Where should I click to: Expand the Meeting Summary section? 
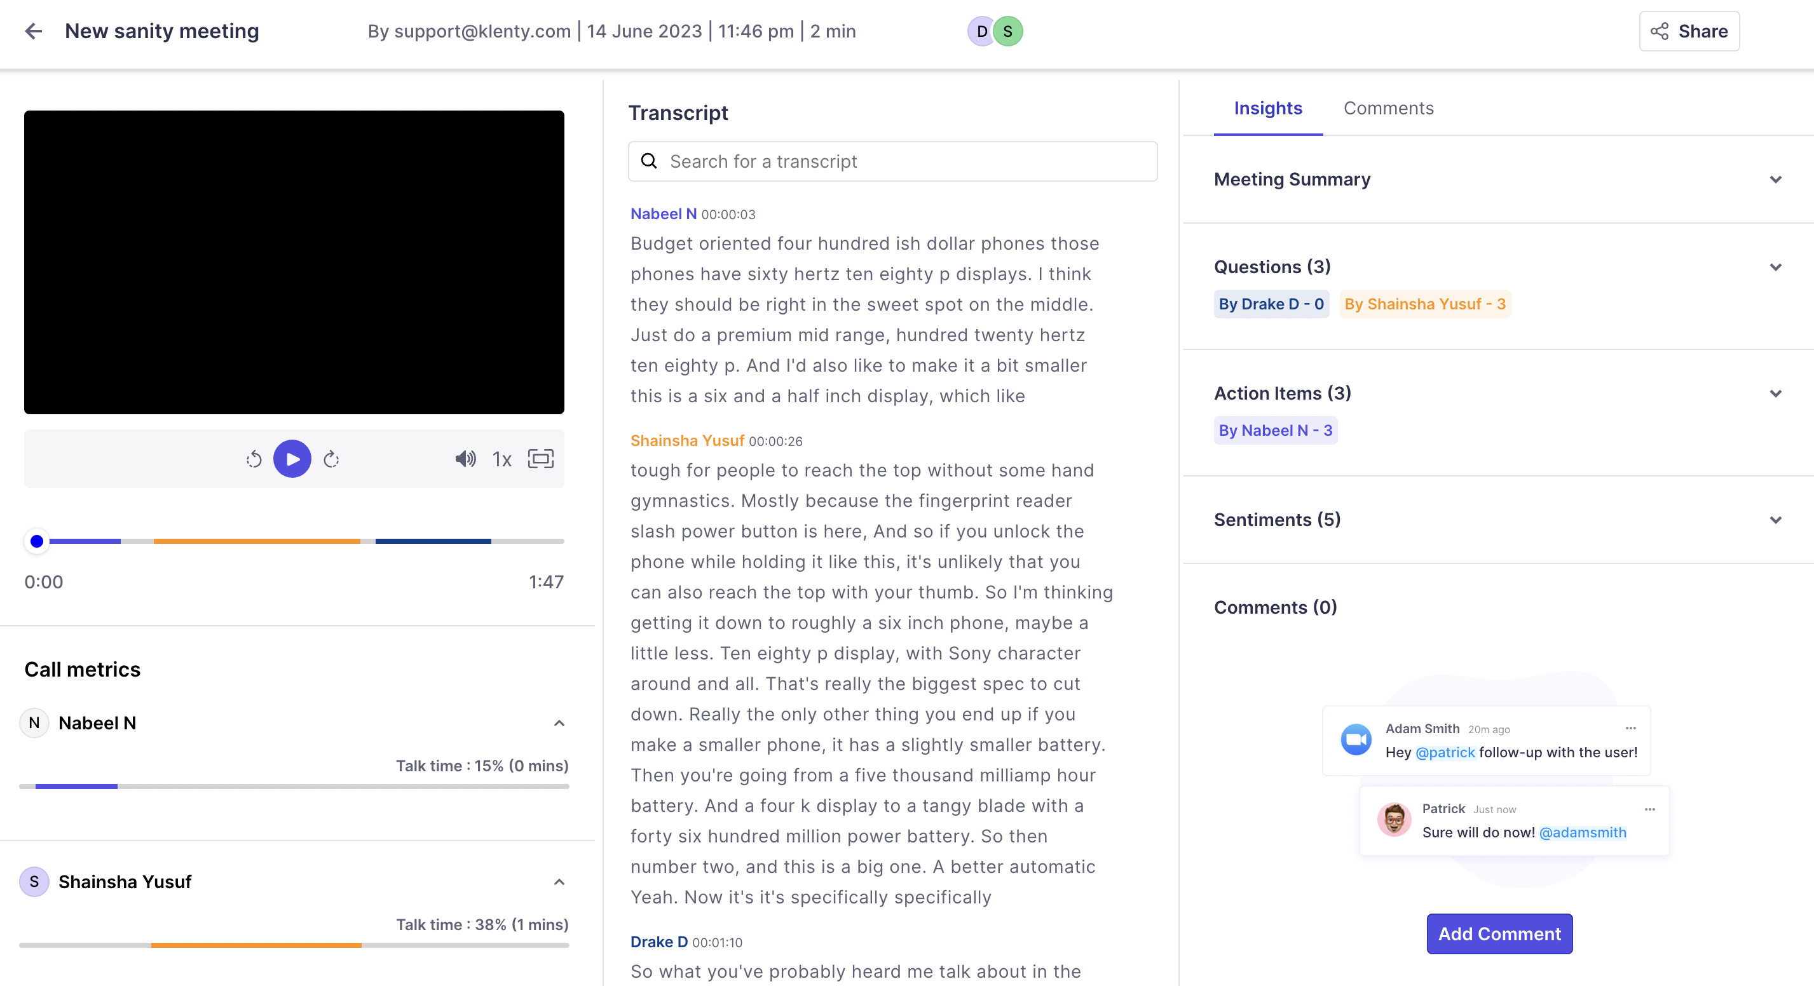1775,179
